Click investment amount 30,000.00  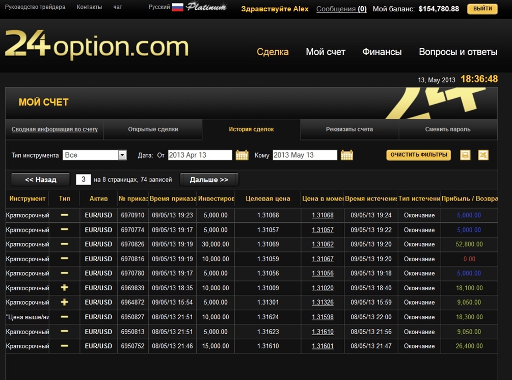click(x=215, y=244)
